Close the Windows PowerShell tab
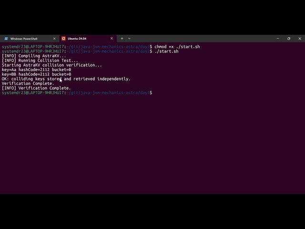The height and width of the screenshot is (229, 305). click(54, 39)
